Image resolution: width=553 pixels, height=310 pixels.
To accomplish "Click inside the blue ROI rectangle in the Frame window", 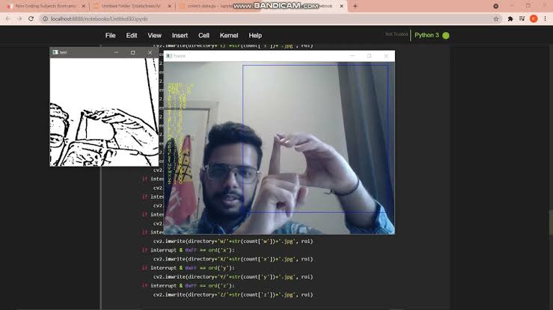I will pos(315,139).
